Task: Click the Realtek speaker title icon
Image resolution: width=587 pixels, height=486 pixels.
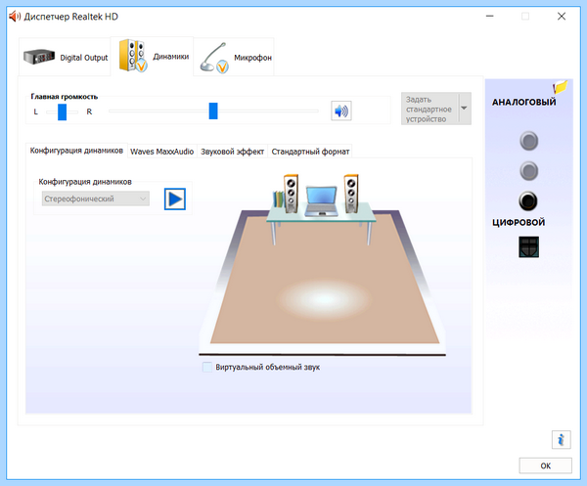Action: pyautogui.click(x=15, y=16)
